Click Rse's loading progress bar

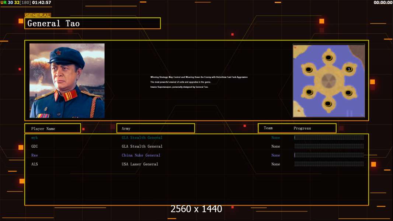(x=329, y=155)
